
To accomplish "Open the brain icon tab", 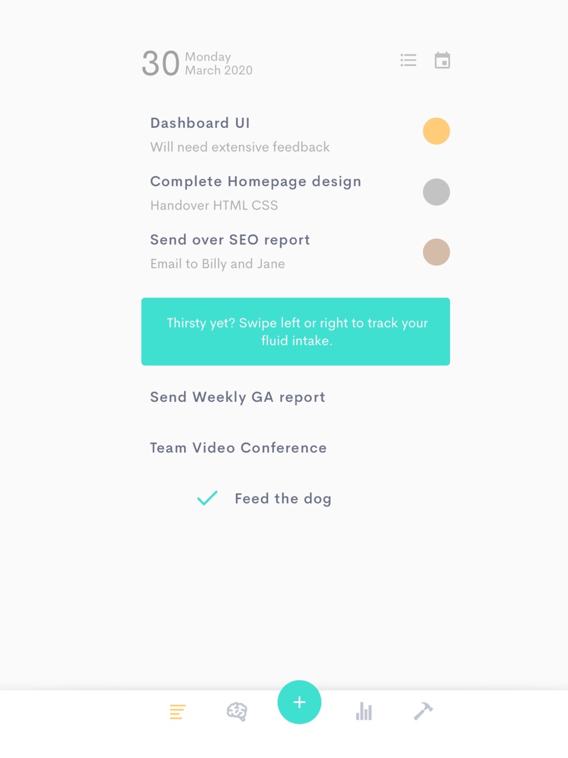I will 237,711.
